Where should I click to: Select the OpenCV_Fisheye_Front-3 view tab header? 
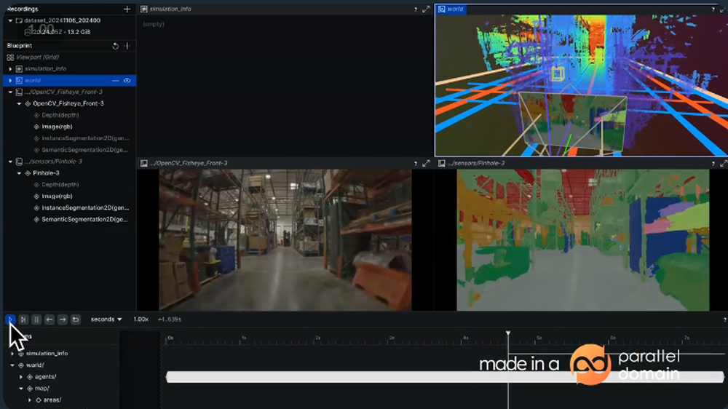pyautogui.click(x=184, y=164)
